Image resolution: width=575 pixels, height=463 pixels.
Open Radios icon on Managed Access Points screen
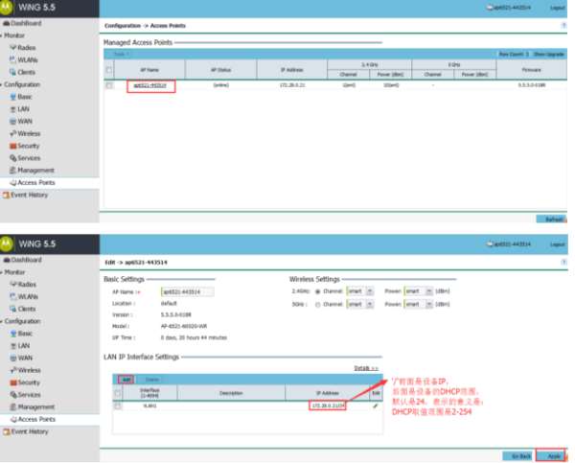[13, 48]
